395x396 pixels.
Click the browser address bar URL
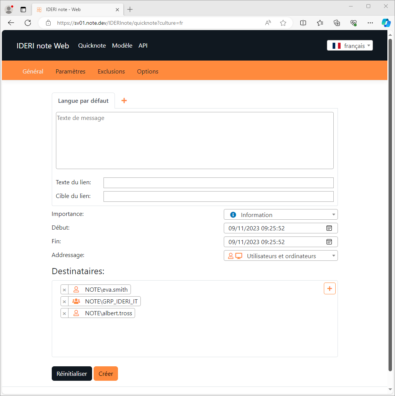coord(120,23)
